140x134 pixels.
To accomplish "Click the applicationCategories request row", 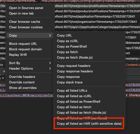I will 97,27.
